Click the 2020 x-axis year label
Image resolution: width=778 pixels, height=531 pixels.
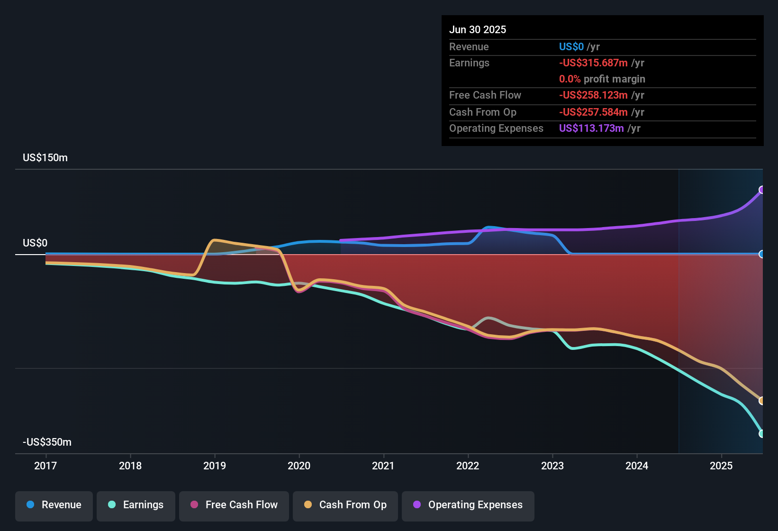click(x=299, y=466)
